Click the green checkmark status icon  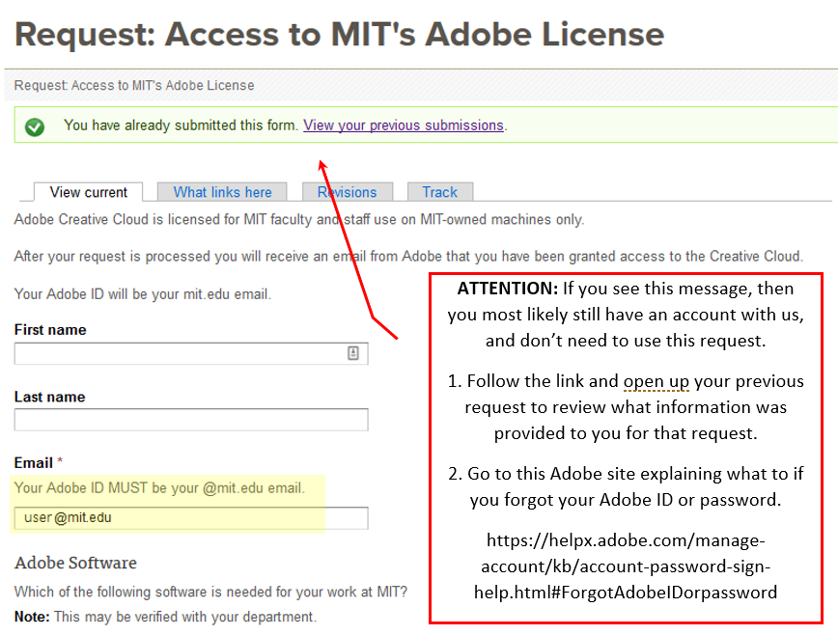35,126
